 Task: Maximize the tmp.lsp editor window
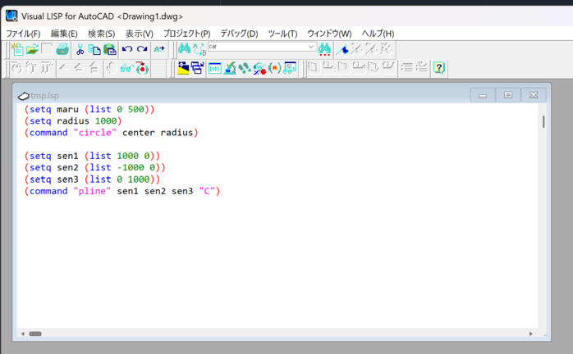[x=508, y=95]
